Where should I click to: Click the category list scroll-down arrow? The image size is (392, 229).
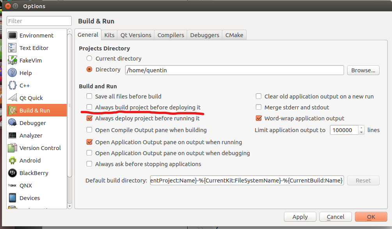(x=70, y=206)
